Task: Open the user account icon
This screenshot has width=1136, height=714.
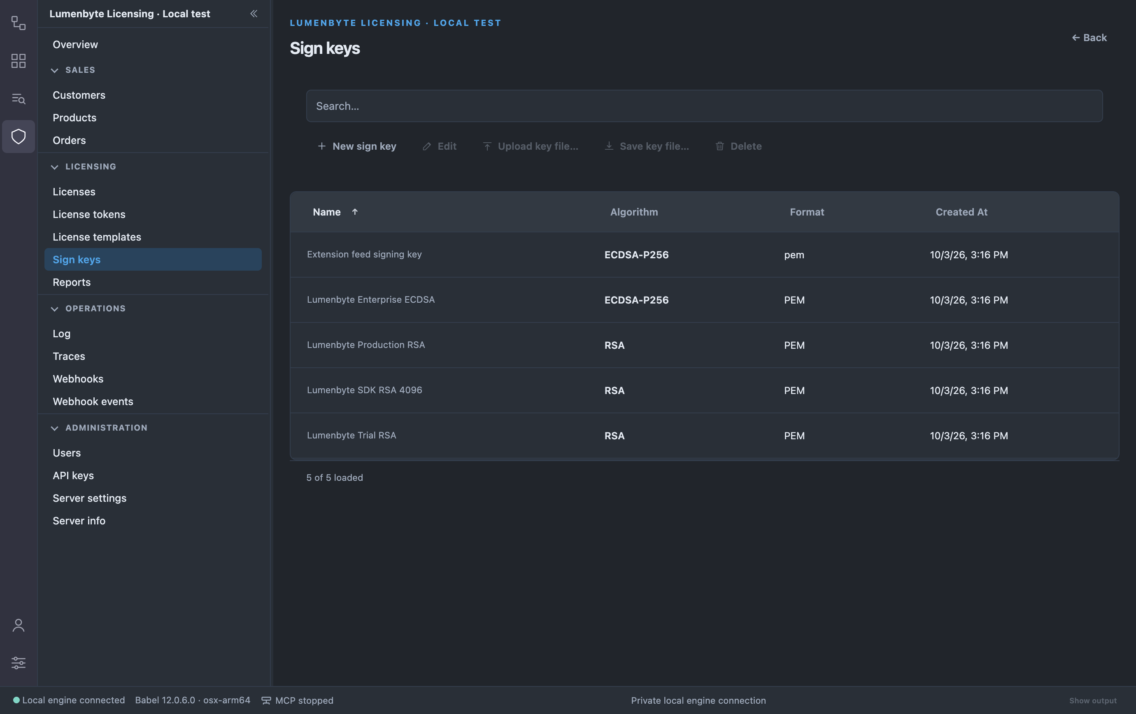Action: pyautogui.click(x=19, y=626)
